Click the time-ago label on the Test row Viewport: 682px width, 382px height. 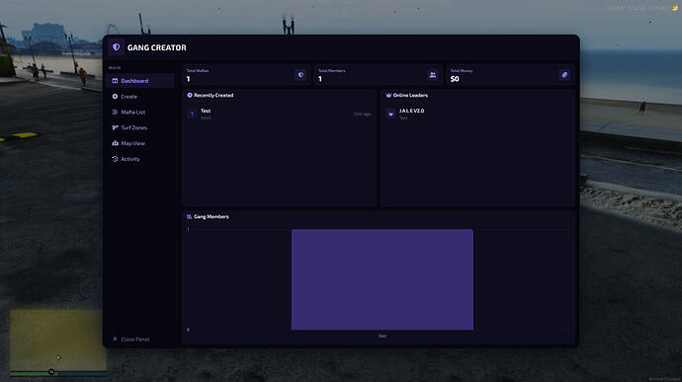coord(363,114)
